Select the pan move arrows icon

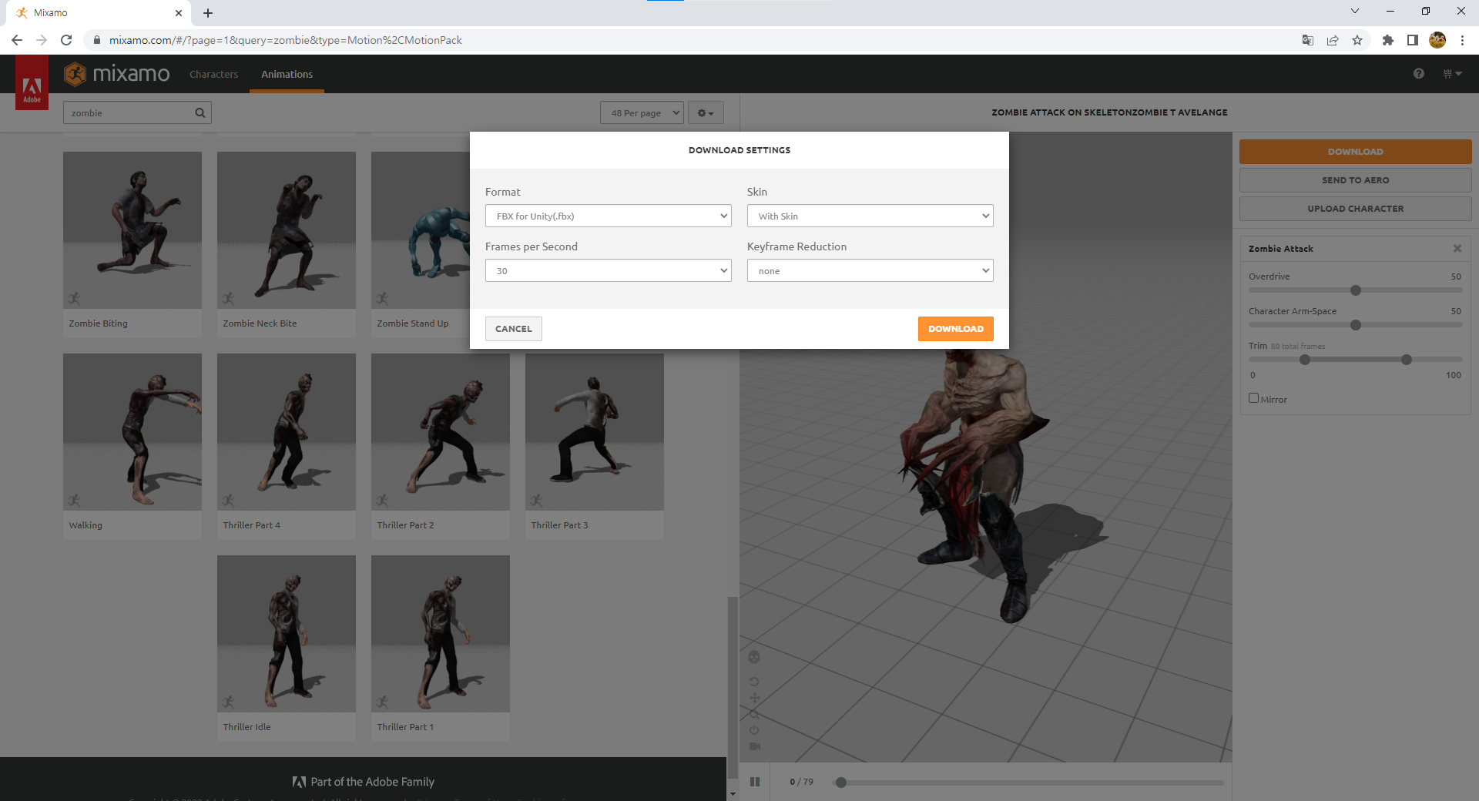click(x=754, y=698)
